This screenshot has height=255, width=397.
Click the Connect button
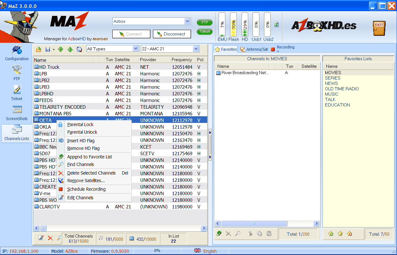[131, 34]
